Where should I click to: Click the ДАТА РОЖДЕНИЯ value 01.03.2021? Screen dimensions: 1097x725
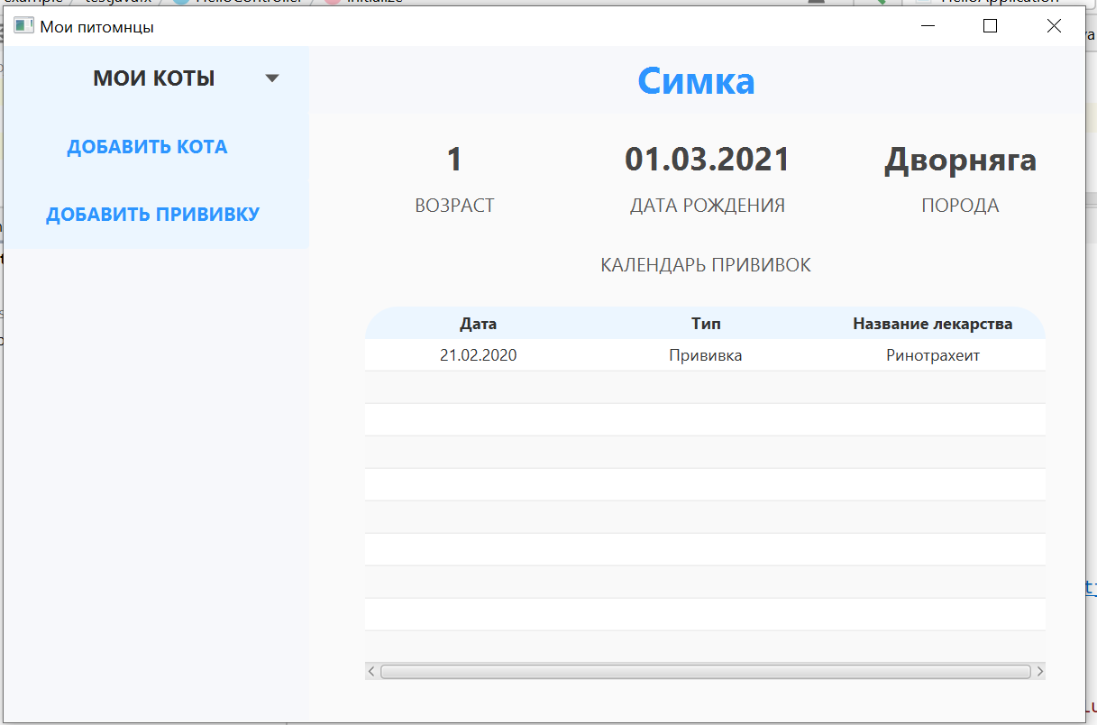(x=707, y=159)
